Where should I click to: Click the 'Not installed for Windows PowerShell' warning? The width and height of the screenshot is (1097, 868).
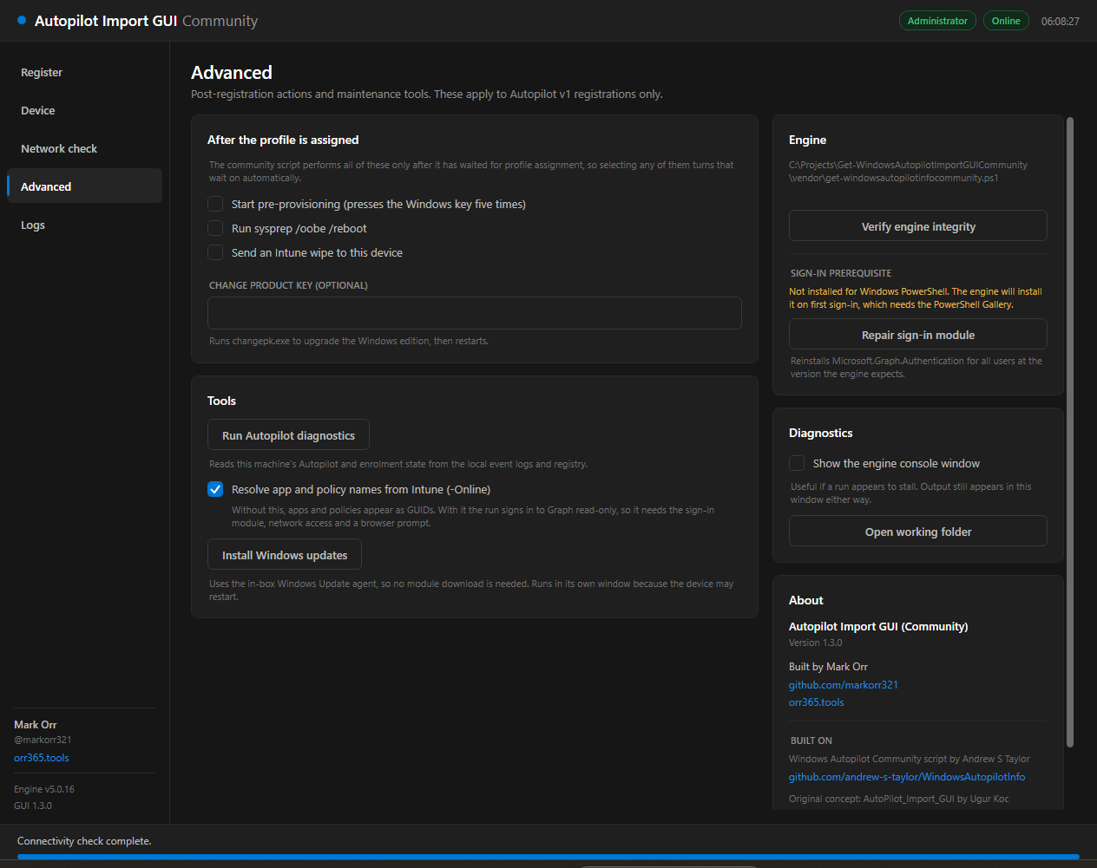point(916,298)
